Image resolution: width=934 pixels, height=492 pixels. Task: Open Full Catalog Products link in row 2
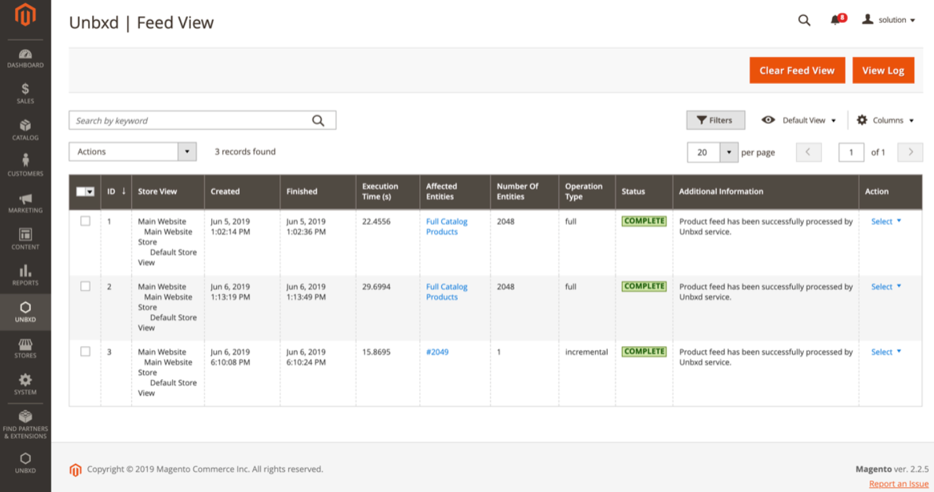click(x=447, y=292)
